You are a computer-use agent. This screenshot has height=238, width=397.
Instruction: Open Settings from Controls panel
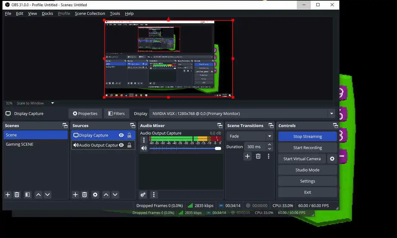click(308, 181)
